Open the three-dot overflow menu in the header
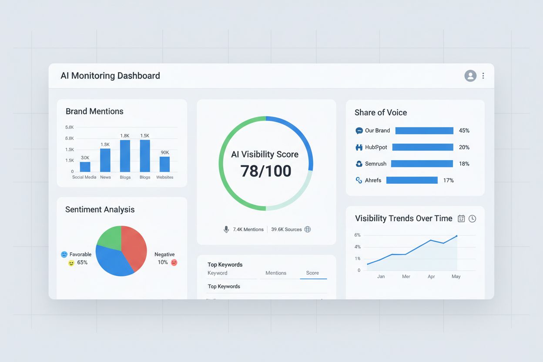This screenshot has height=362, width=543. click(x=483, y=76)
